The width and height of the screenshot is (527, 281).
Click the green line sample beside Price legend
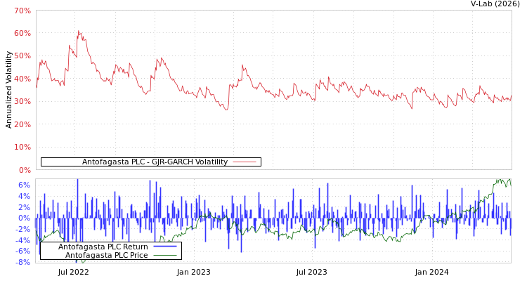tap(164, 255)
